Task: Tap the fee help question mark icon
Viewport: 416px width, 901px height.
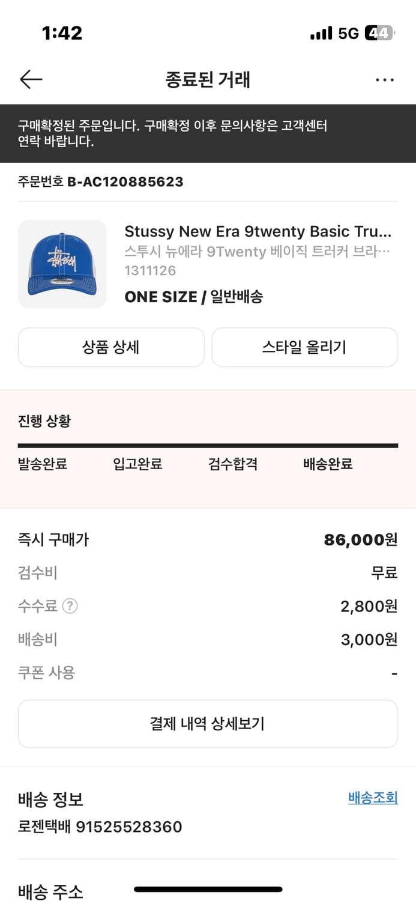Action: tap(70, 607)
